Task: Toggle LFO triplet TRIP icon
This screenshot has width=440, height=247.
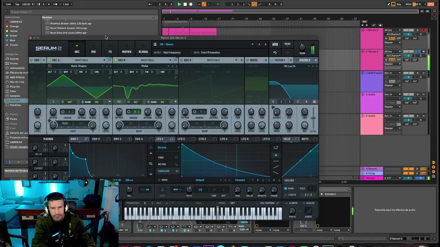Action: coord(214,190)
